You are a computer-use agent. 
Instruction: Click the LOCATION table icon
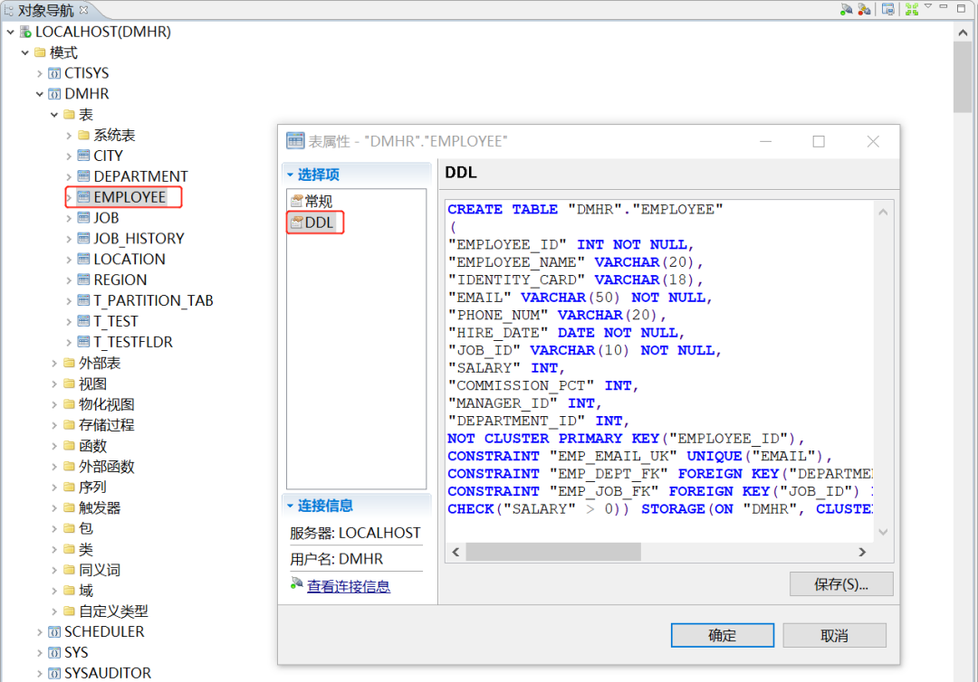(83, 259)
